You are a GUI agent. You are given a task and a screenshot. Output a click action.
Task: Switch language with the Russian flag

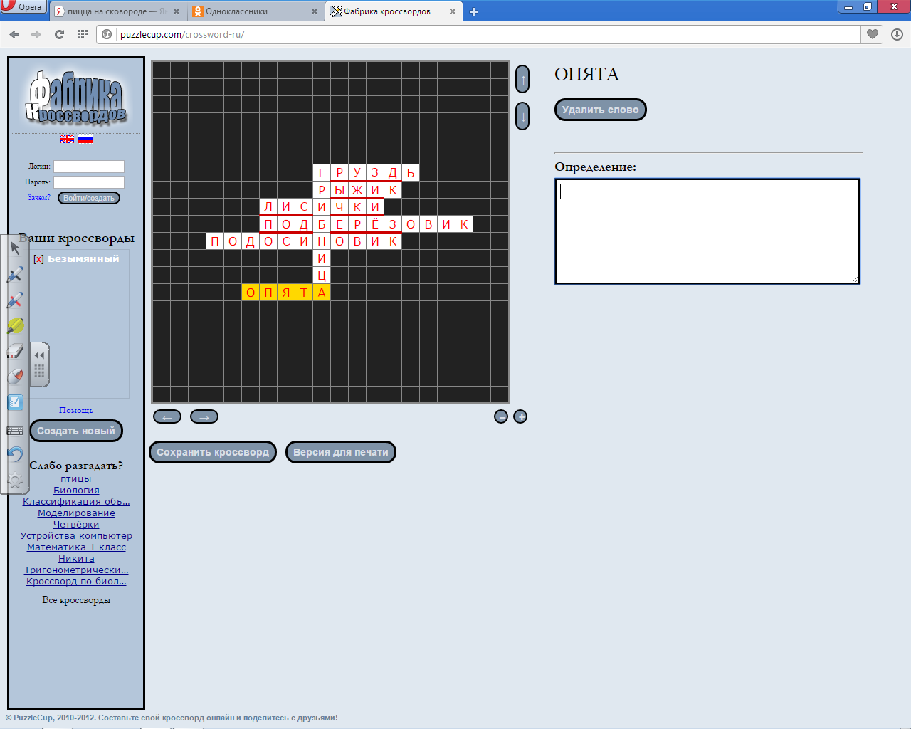click(85, 139)
